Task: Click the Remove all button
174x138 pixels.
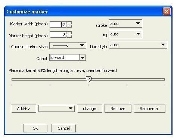Action: pos(149,109)
